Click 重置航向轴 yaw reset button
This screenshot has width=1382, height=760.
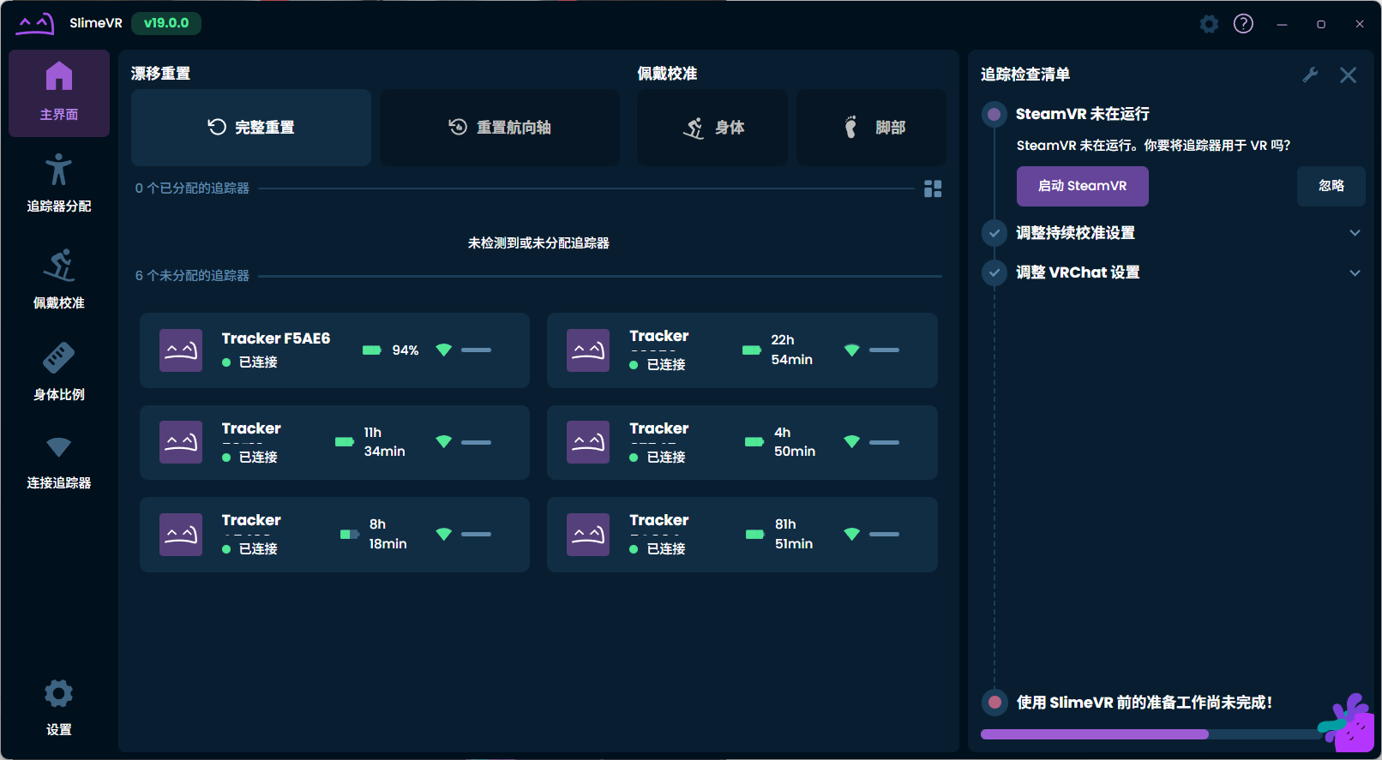click(500, 128)
